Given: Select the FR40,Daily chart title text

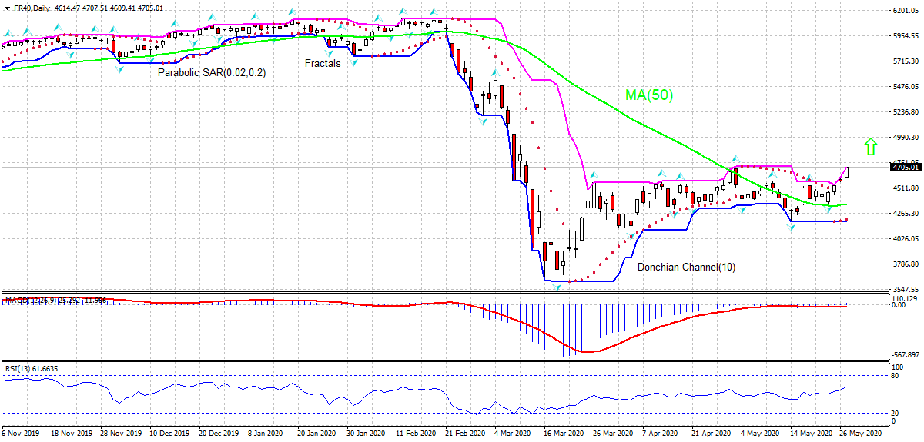Looking at the screenshot, I should [32, 7].
